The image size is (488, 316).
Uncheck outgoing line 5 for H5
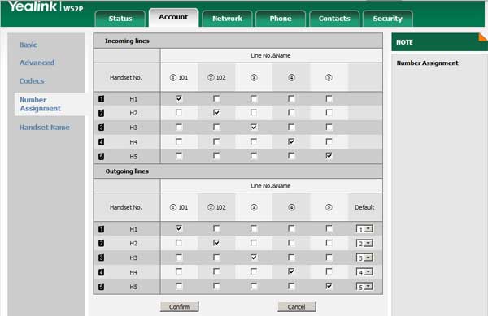pyautogui.click(x=329, y=286)
